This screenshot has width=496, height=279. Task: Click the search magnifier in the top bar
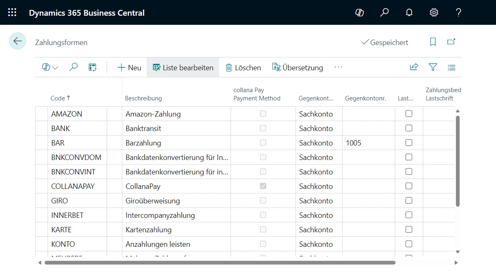pos(384,12)
